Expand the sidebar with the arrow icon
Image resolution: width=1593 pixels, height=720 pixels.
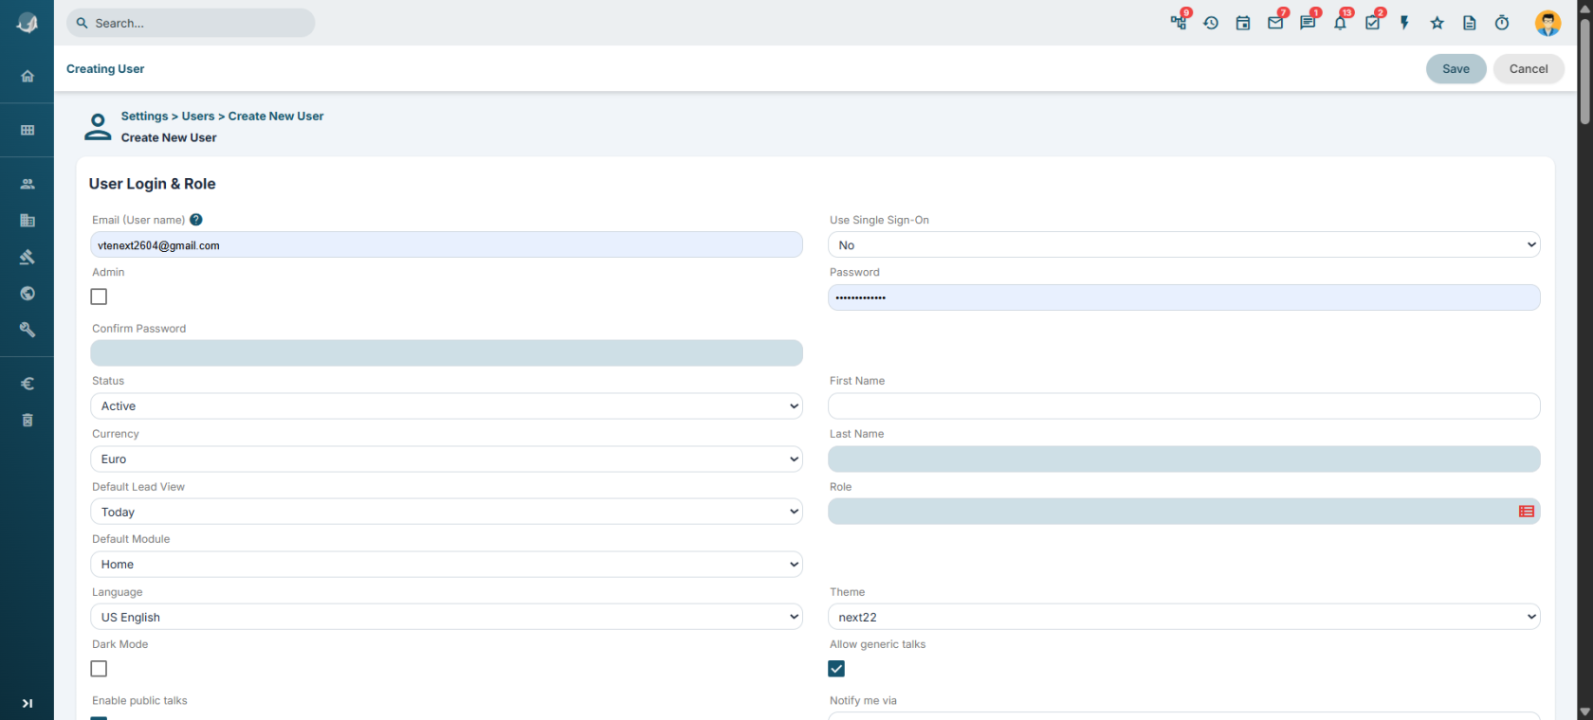coord(27,703)
